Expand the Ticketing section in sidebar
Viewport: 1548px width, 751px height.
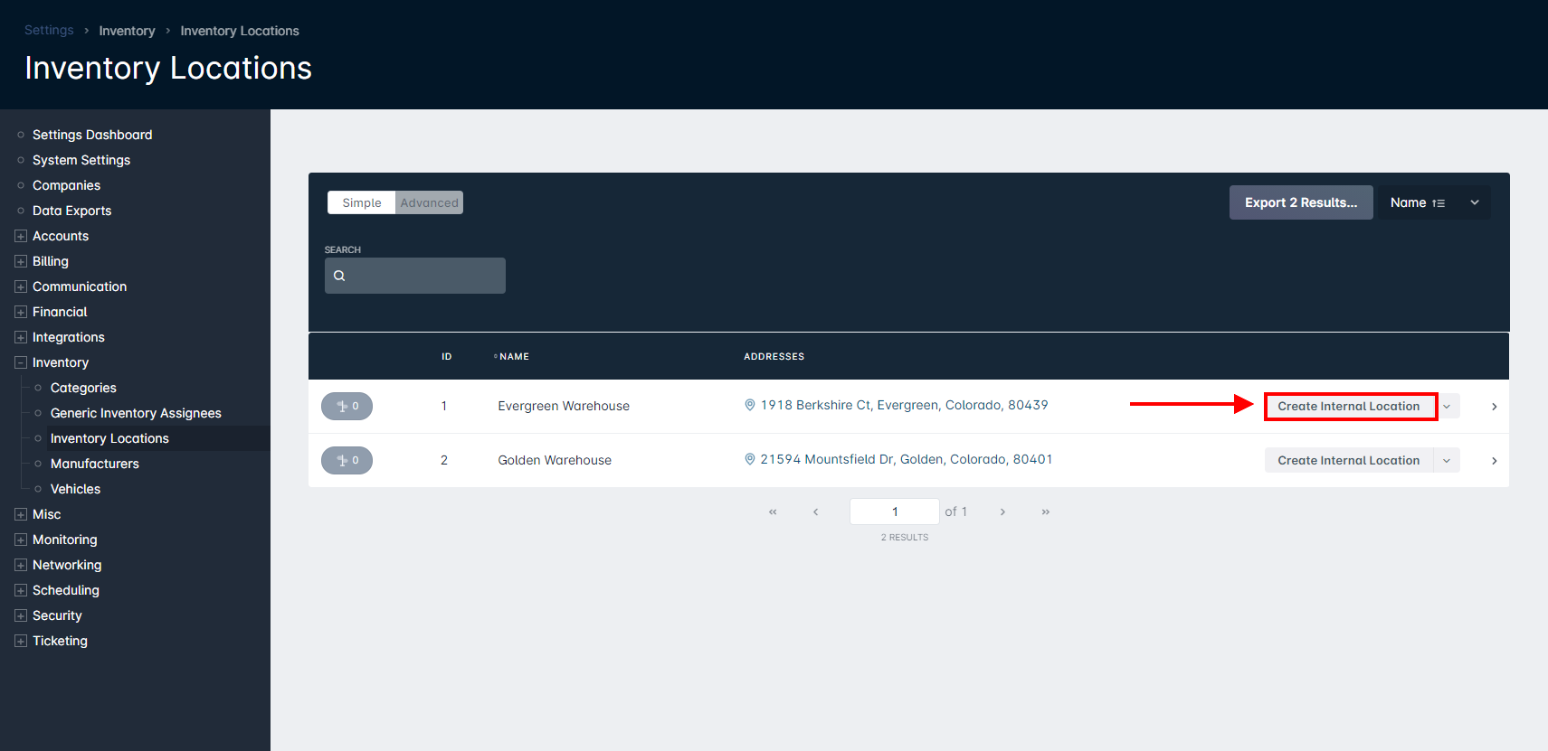coord(21,641)
